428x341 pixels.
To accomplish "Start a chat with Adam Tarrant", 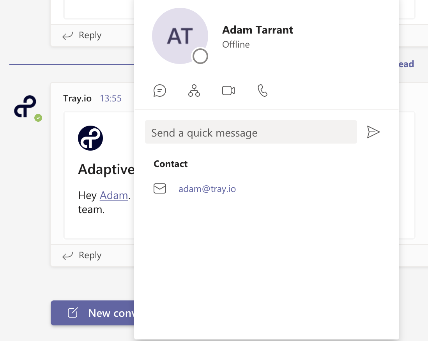I will tap(160, 91).
